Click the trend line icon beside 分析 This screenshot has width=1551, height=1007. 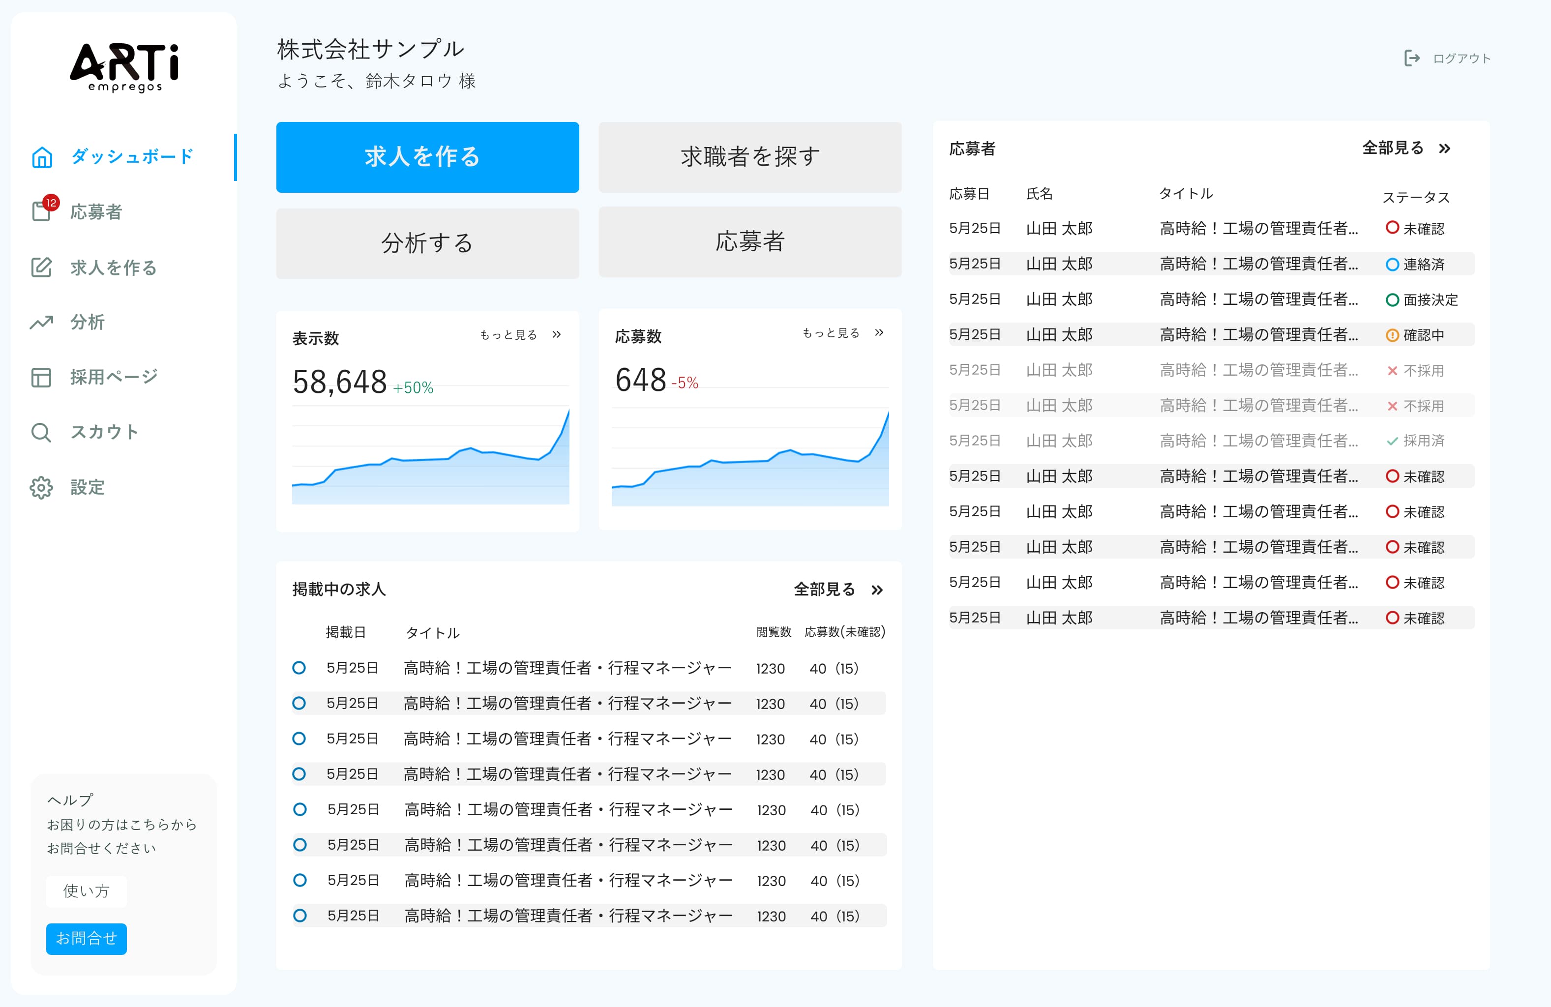(x=41, y=322)
